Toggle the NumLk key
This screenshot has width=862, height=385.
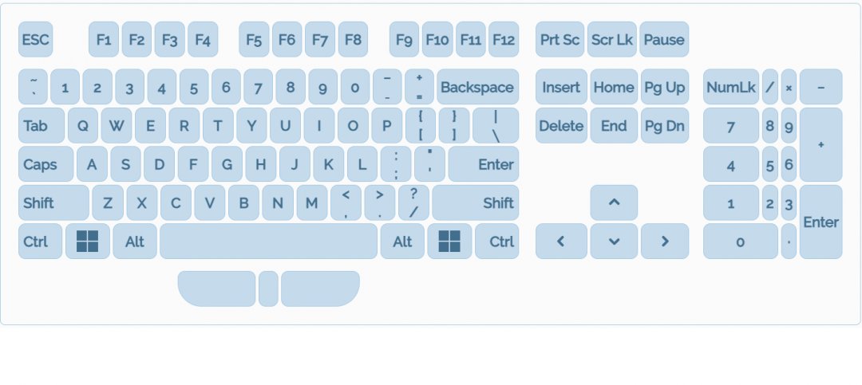tap(730, 87)
